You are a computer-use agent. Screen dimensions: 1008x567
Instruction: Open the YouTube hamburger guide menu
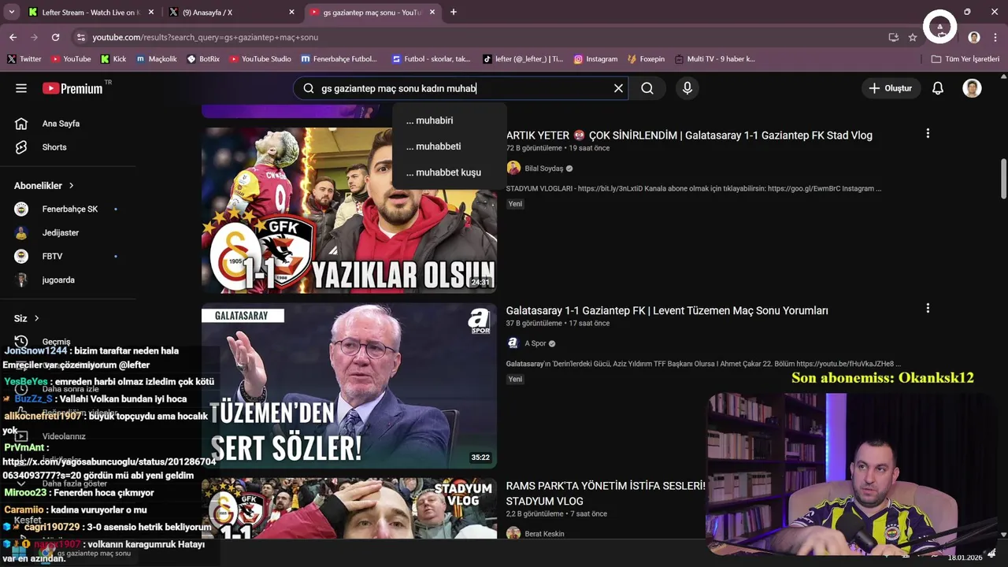point(21,88)
